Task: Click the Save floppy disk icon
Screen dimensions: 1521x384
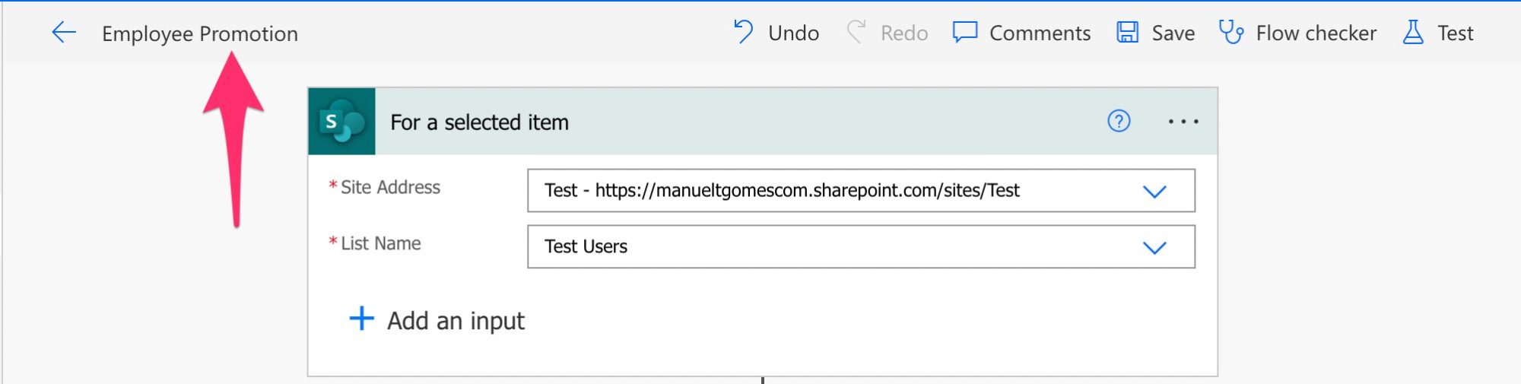Action: [1127, 33]
